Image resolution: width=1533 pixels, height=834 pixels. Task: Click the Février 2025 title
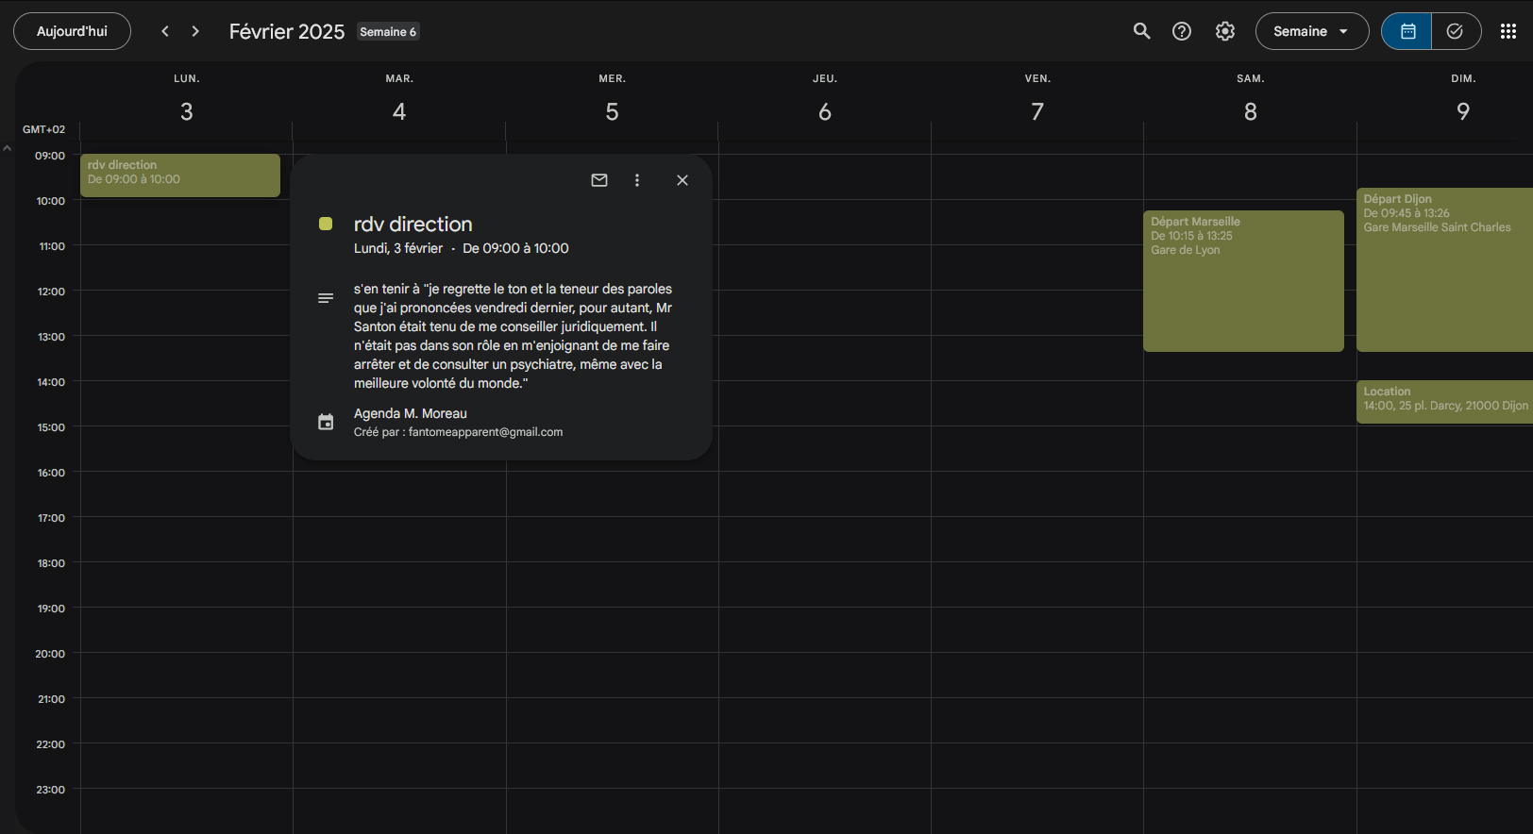point(287,31)
